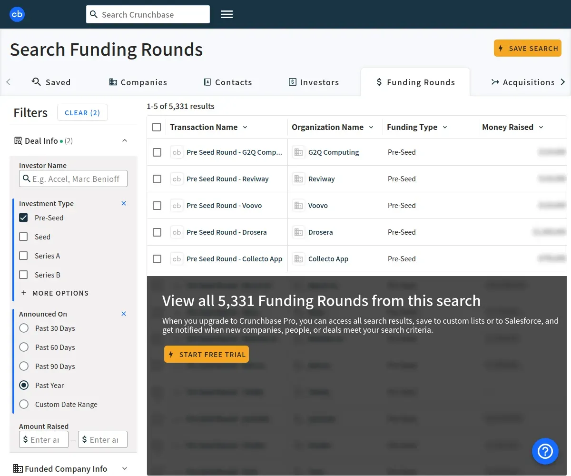This screenshot has width=571, height=476.
Task: Open the hamburger menu icon
Action: (x=227, y=14)
